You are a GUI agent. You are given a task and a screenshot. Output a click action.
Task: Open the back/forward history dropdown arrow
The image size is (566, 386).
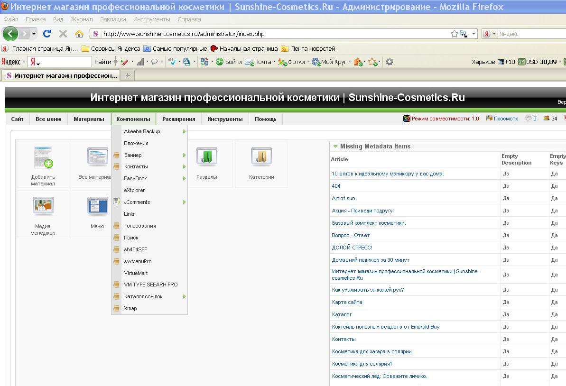click(34, 34)
